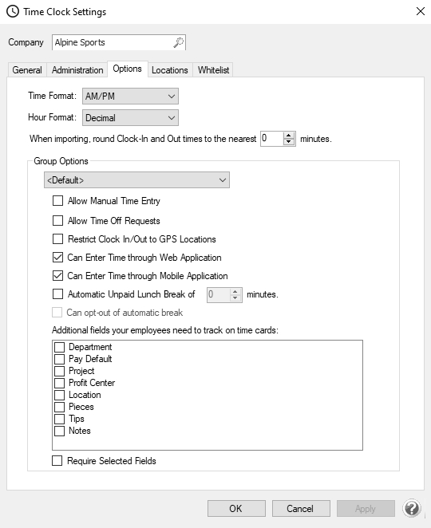
Task: Uncheck Can Enter Time through Mobile Application
Action: click(x=57, y=276)
